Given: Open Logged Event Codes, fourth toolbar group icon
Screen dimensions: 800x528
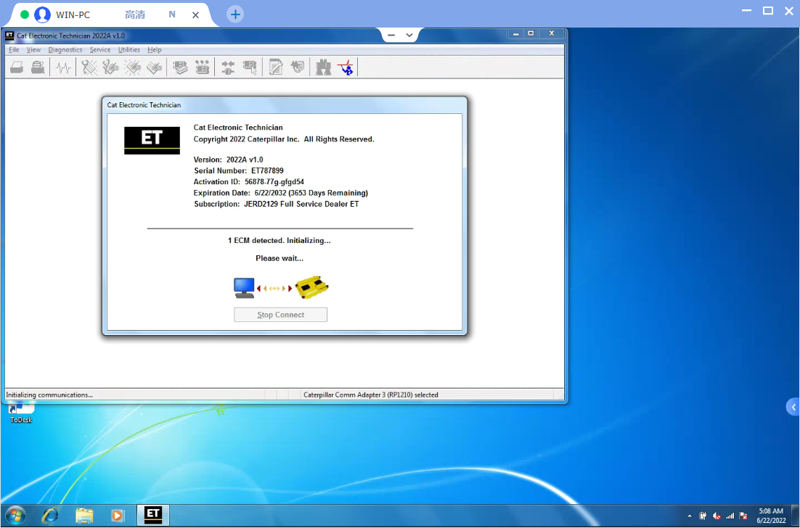Looking at the screenshot, I should tap(154, 67).
